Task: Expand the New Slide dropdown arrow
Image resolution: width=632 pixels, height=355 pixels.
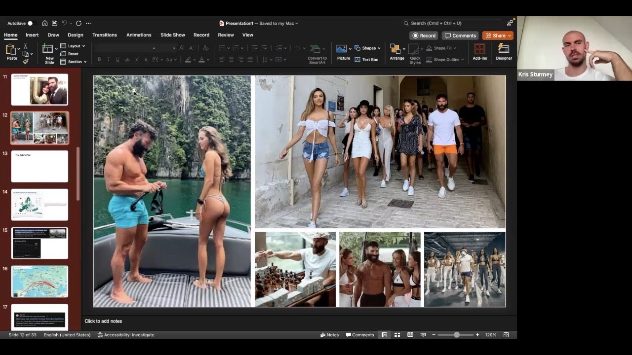Action: click(x=56, y=48)
